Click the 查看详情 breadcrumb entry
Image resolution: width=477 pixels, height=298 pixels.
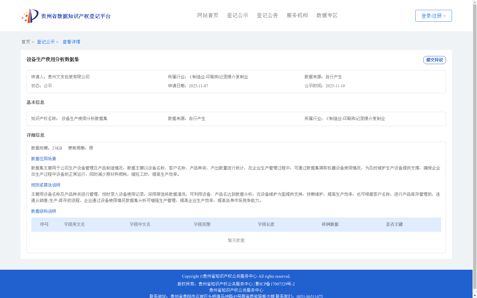[71, 42]
